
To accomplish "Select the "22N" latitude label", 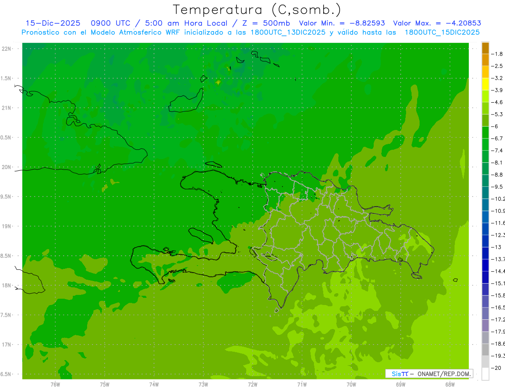I will (7, 49).
